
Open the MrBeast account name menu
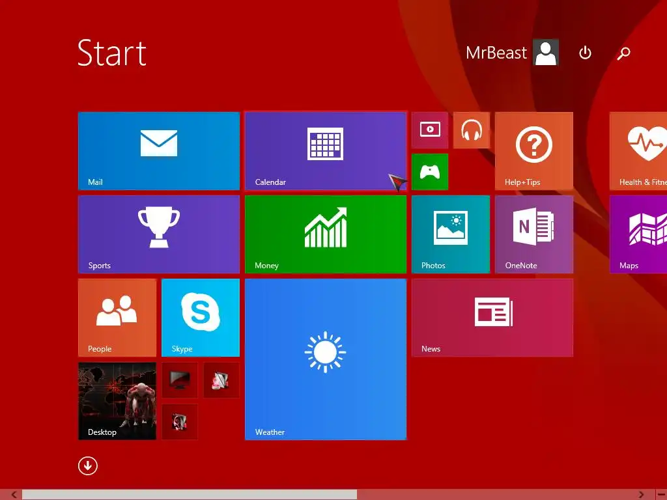tap(496, 53)
